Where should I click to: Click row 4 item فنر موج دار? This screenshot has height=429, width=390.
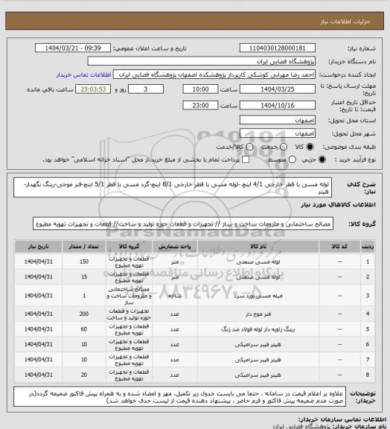coord(258,314)
